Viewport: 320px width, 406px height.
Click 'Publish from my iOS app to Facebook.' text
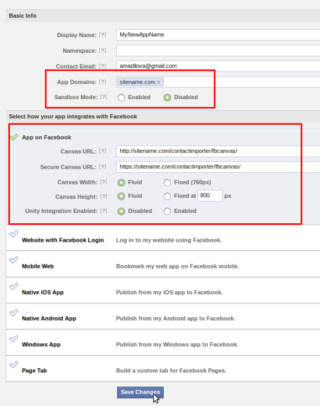[x=170, y=292]
